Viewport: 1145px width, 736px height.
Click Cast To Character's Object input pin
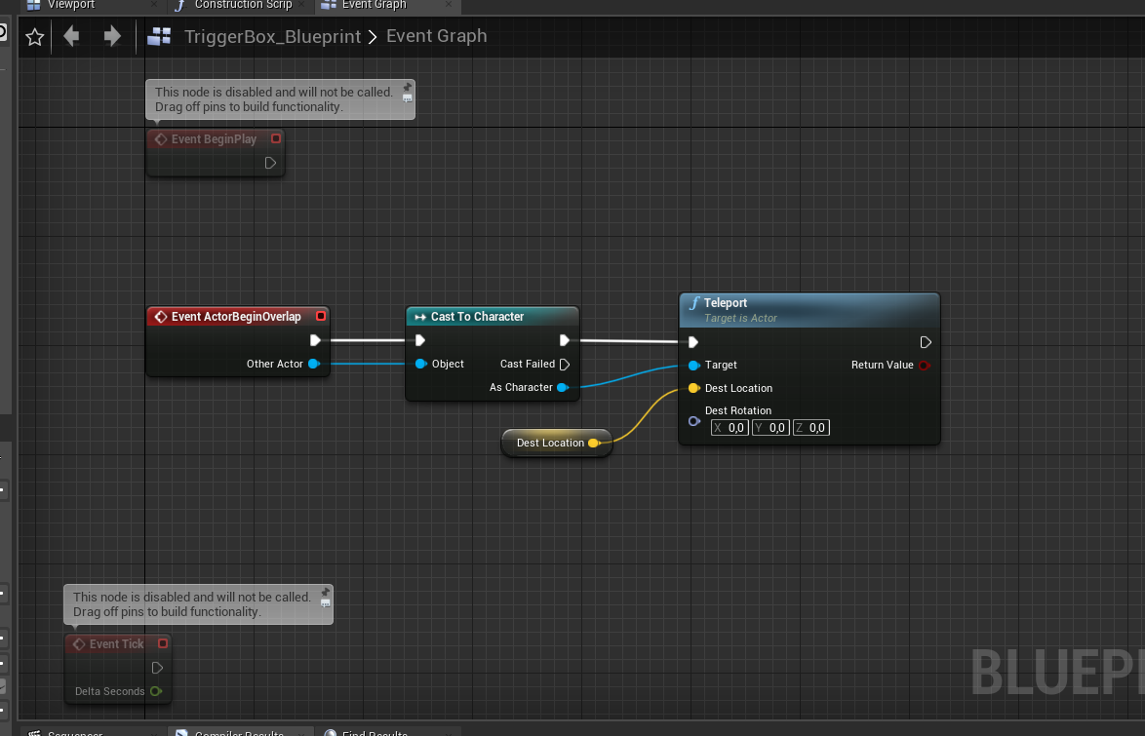pos(420,364)
